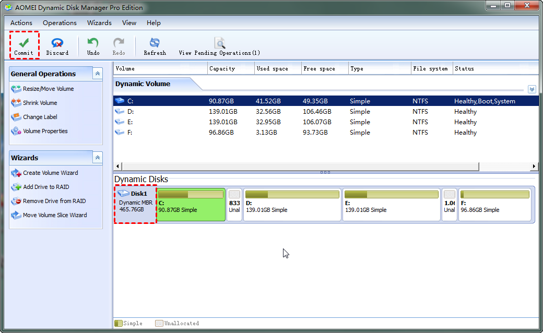Click the Discard toolbar icon
Viewport: 543px width, 333px height.
57,43
